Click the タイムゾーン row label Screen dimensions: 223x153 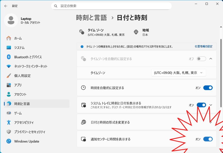point(98,73)
